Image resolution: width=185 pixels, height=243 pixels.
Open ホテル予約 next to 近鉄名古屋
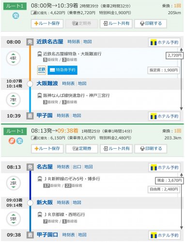[164, 42]
